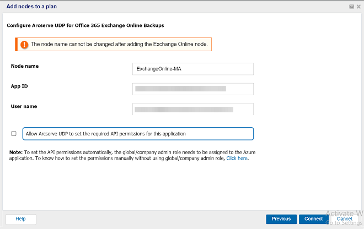Click the 'App ID' label
The width and height of the screenshot is (364, 229).
19,86
